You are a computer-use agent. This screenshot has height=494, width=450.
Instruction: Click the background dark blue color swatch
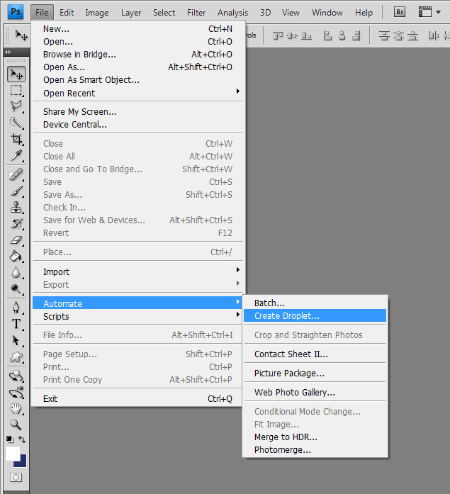pos(22,463)
